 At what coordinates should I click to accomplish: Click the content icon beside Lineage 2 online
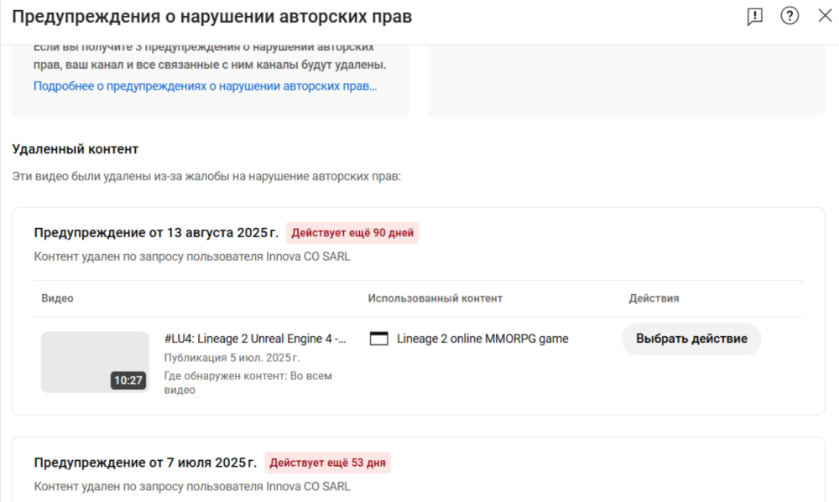pos(379,339)
